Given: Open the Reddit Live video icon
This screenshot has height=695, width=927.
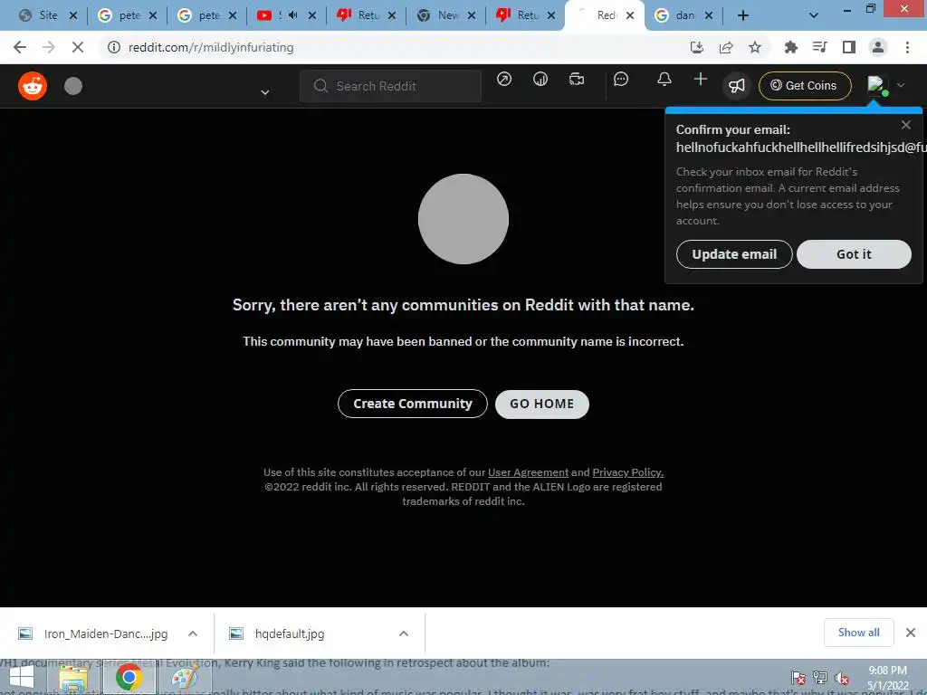Looking at the screenshot, I should click(577, 80).
